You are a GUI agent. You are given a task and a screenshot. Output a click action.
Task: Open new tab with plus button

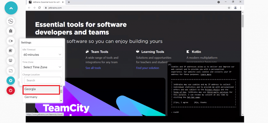(x=69, y=2)
